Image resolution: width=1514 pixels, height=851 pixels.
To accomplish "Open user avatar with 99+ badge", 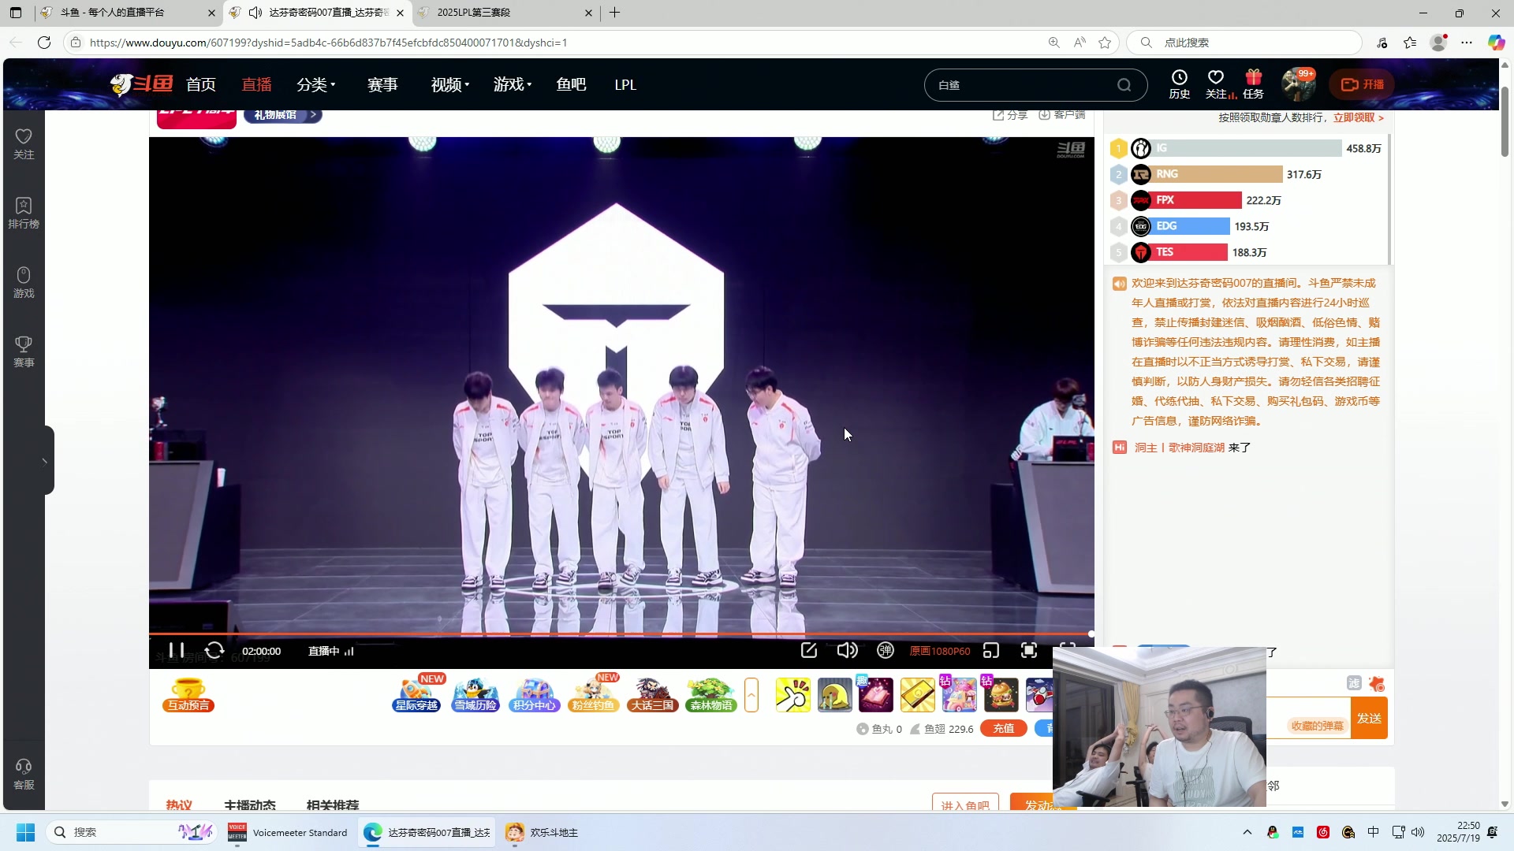I will coord(1298,85).
